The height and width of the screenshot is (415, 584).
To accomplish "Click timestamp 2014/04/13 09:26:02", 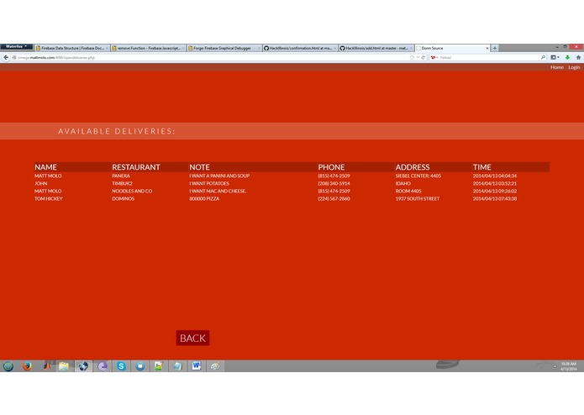I will (495, 191).
